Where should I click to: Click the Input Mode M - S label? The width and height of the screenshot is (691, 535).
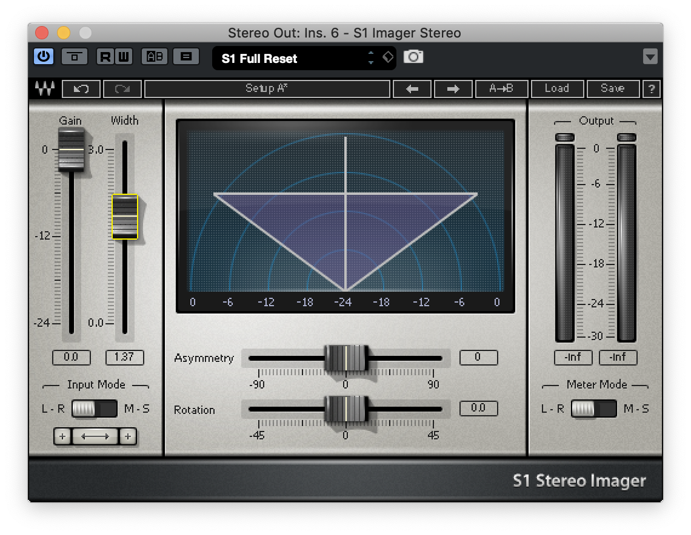click(137, 409)
